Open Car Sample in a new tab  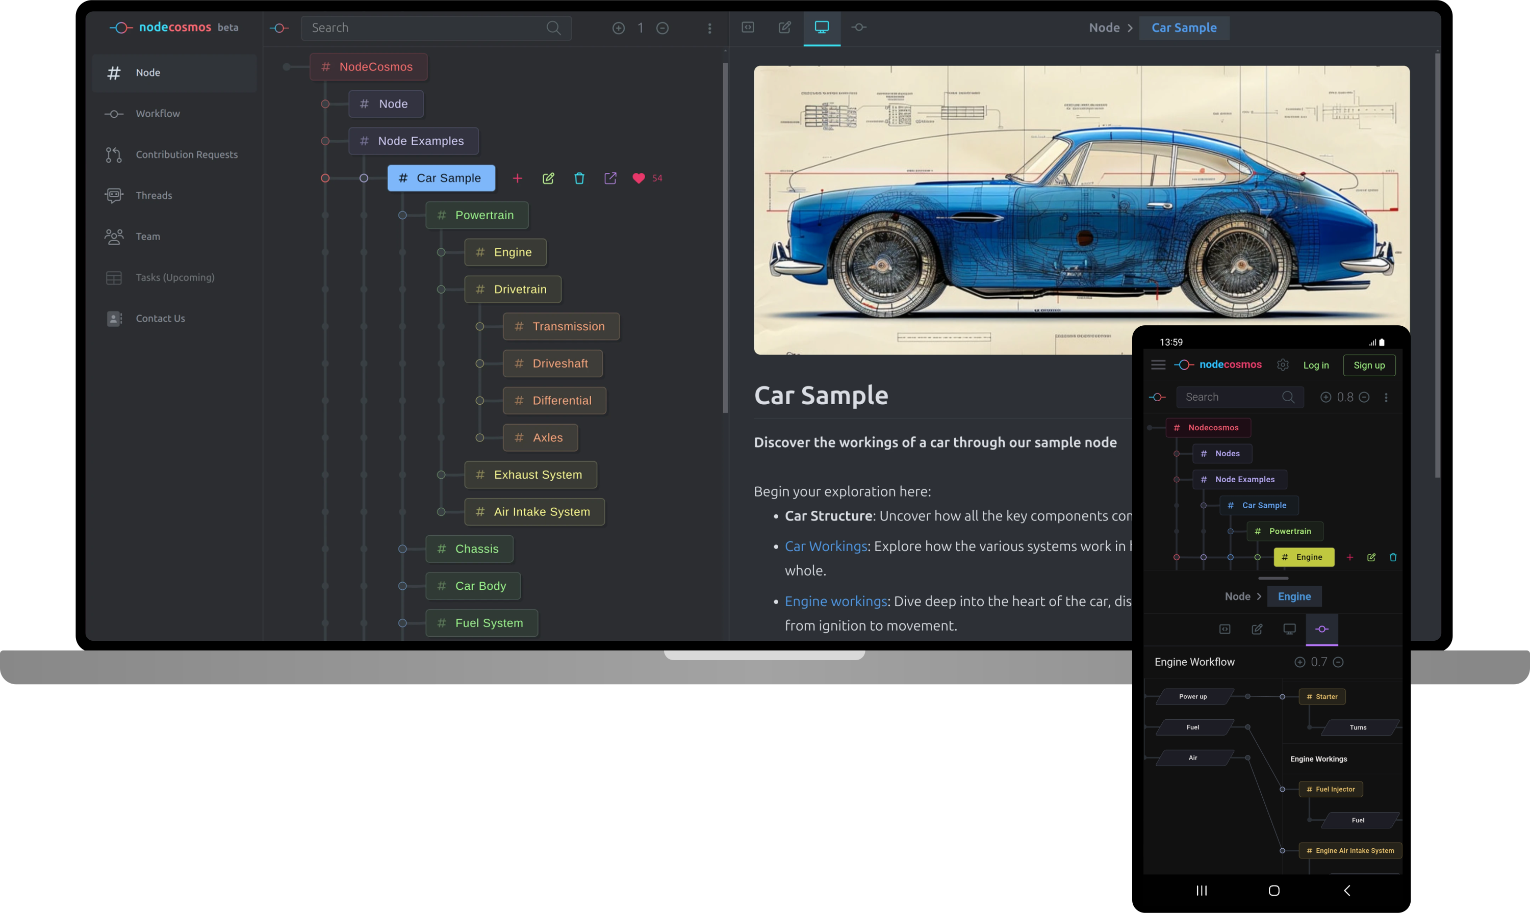(x=610, y=178)
